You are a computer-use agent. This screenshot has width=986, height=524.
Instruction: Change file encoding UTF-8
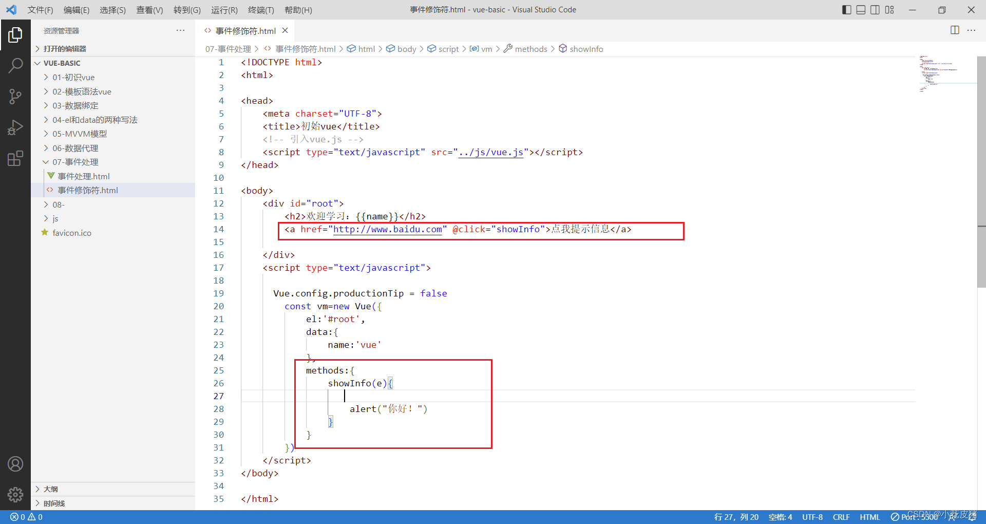(x=812, y=517)
